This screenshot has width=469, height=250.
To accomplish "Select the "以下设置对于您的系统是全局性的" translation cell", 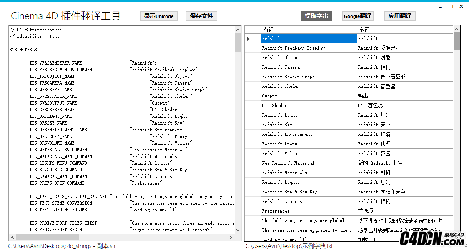I will coord(405,220).
